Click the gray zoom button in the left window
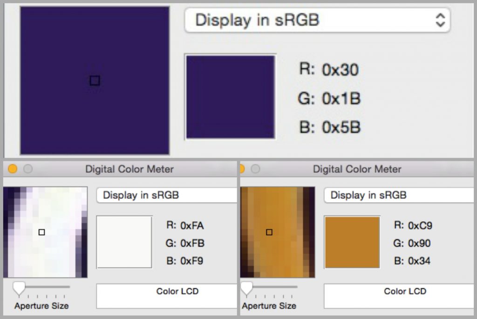 click(28, 169)
